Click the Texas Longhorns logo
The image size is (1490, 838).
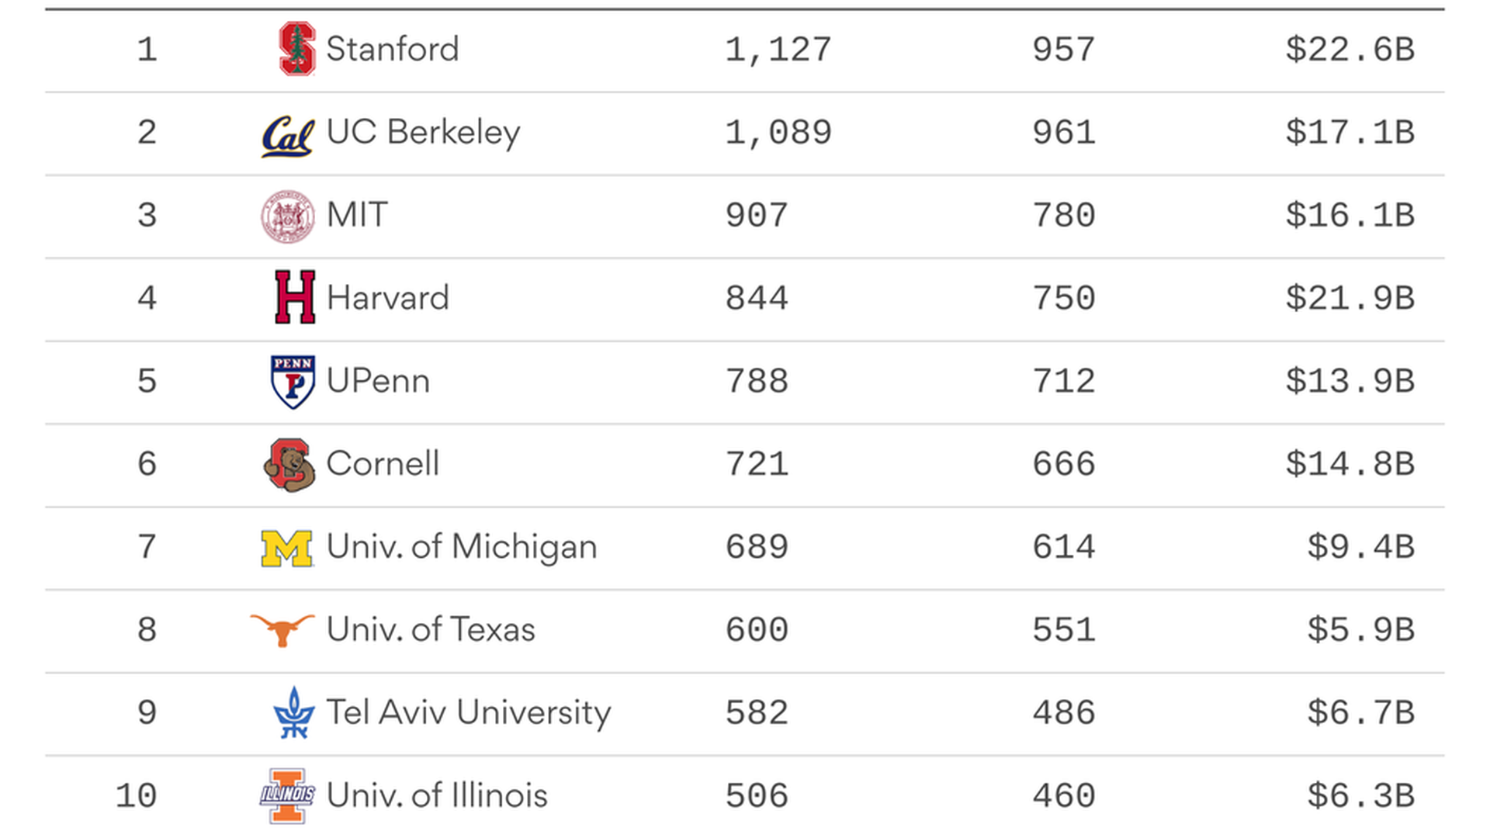pos(282,629)
